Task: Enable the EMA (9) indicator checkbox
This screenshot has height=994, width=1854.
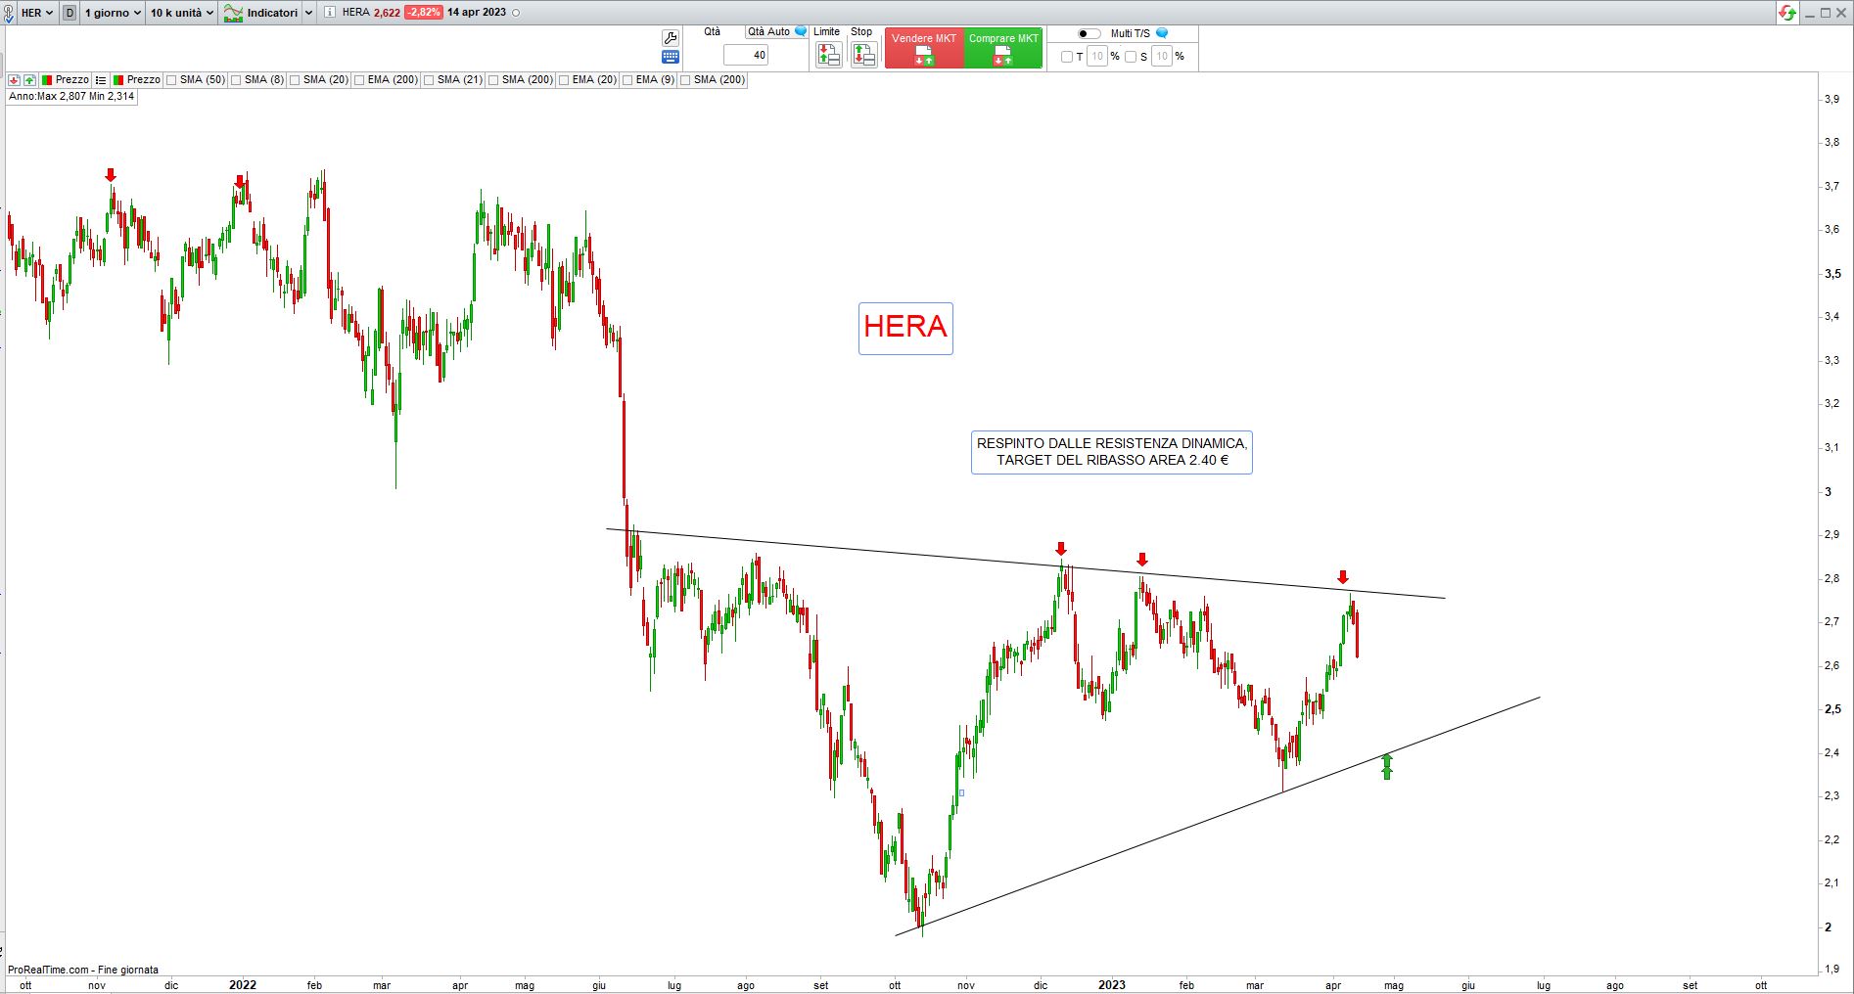Action: (627, 80)
